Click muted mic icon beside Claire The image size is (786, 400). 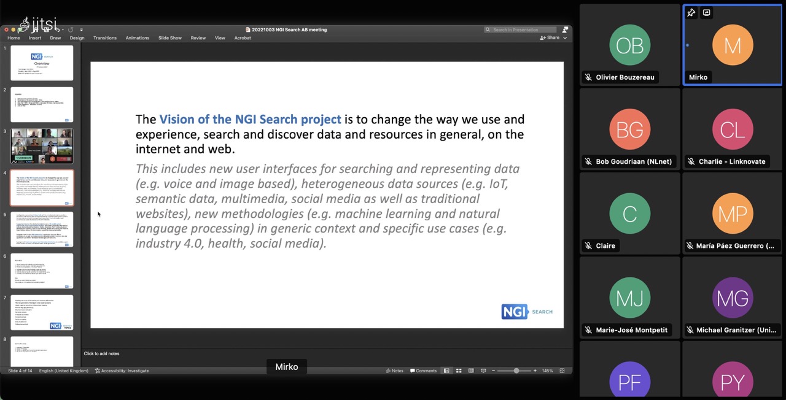coord(588,245)
